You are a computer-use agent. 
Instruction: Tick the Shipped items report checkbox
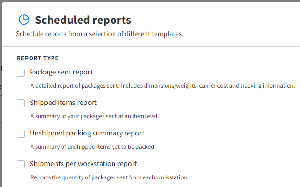[x=21, y=103]
